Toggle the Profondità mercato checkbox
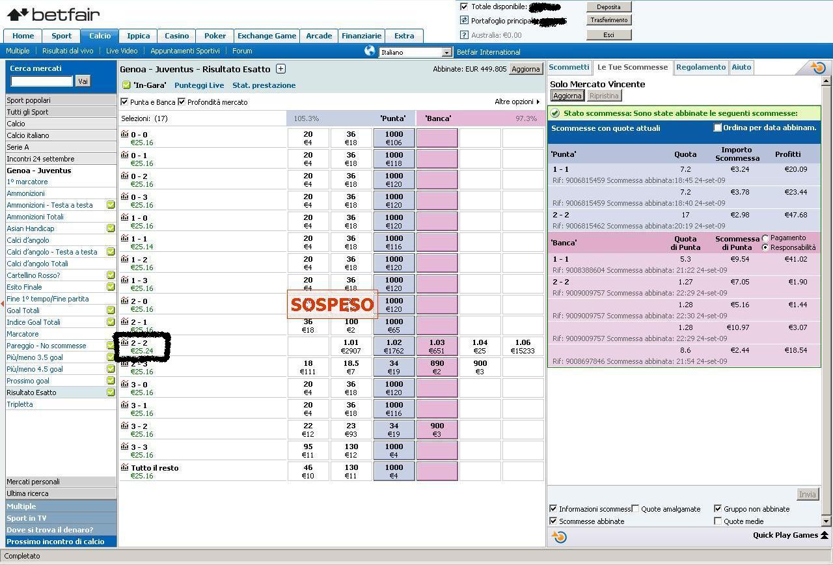The height and width of the screenshot is (565, 833). [x=182, y=102]
